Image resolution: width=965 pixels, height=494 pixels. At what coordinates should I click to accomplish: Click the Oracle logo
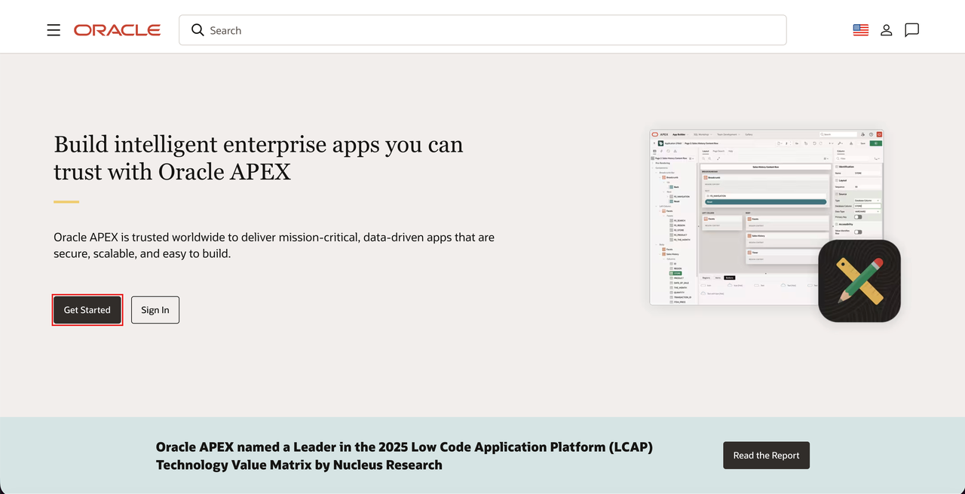pos(117,30)
